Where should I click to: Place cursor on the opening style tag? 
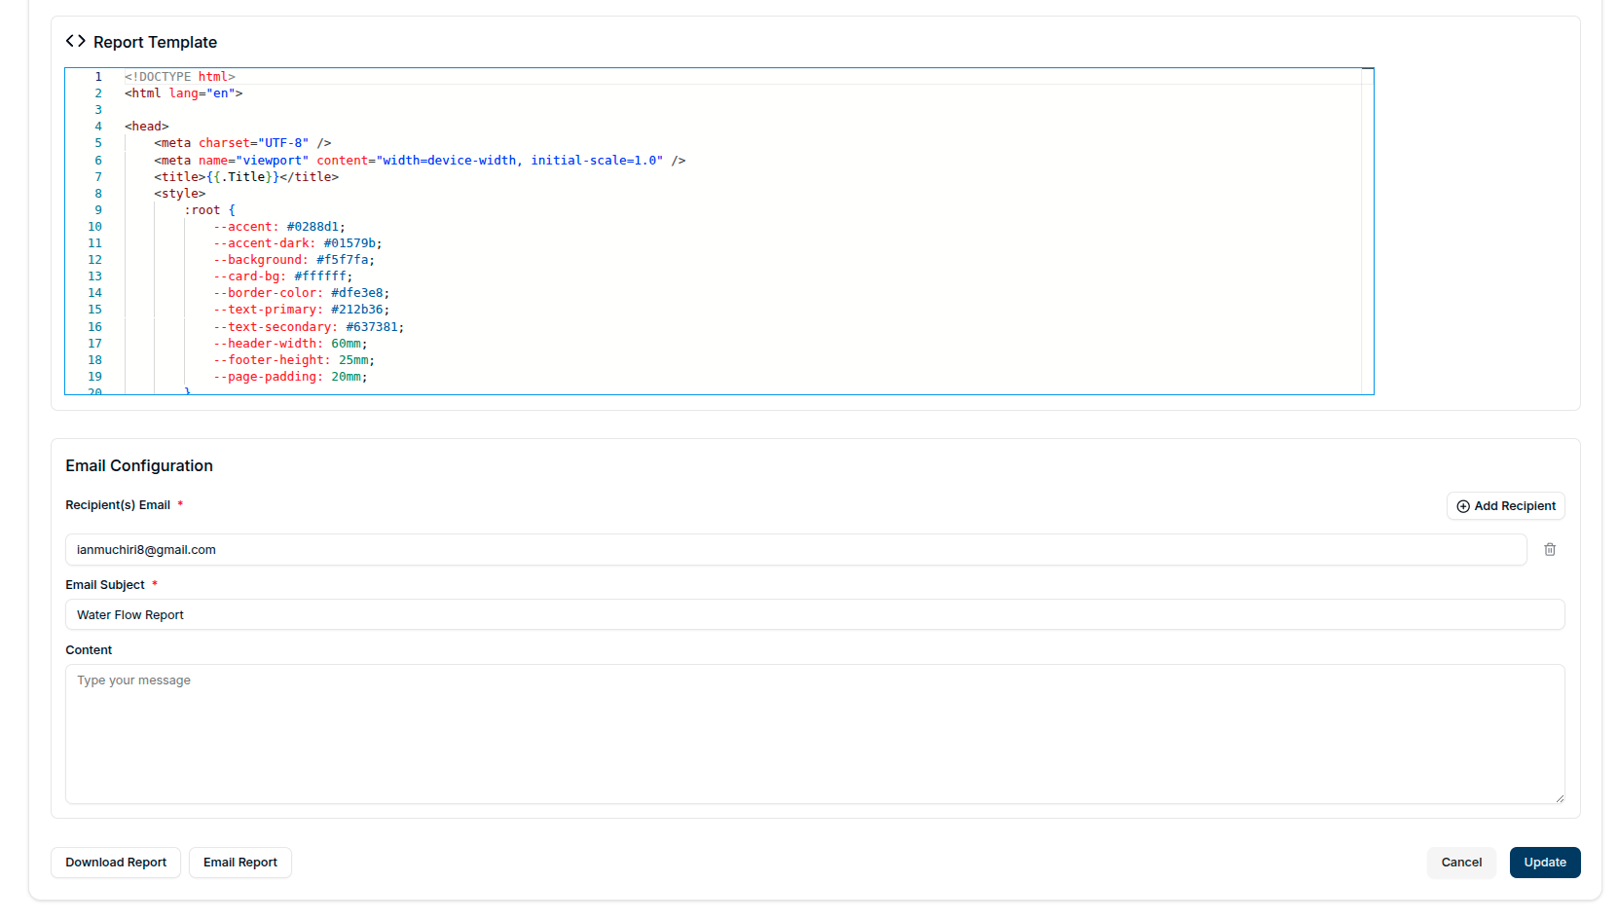(179, 194)
